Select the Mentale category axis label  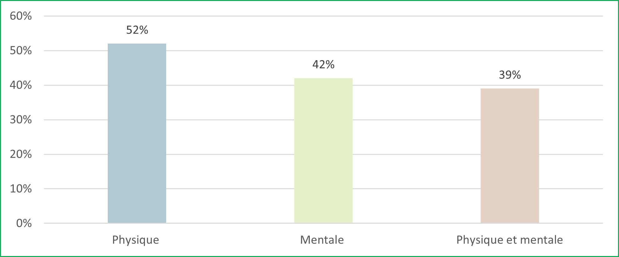[322, 240]
